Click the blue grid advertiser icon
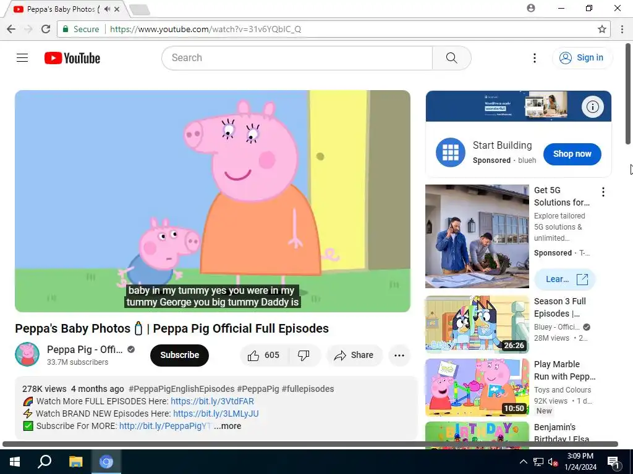 (x=451, y=152)
